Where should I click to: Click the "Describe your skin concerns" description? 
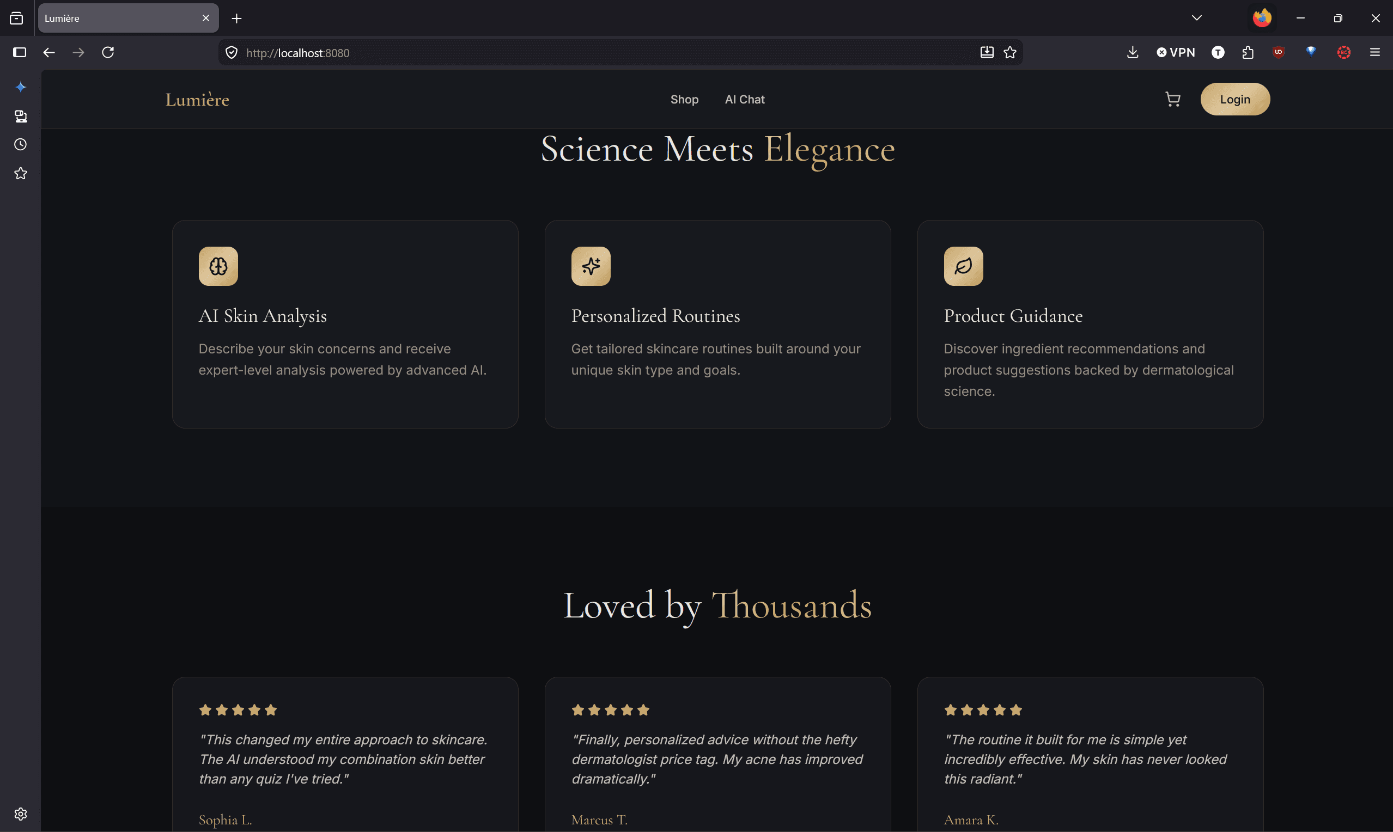point(343,359)
